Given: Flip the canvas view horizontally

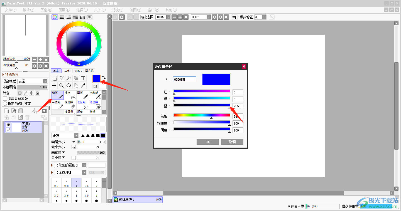Looking at the screenshot, I should coord(234,17).
